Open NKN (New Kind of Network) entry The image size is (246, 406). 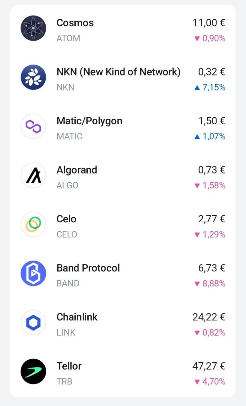click(118, 72)
